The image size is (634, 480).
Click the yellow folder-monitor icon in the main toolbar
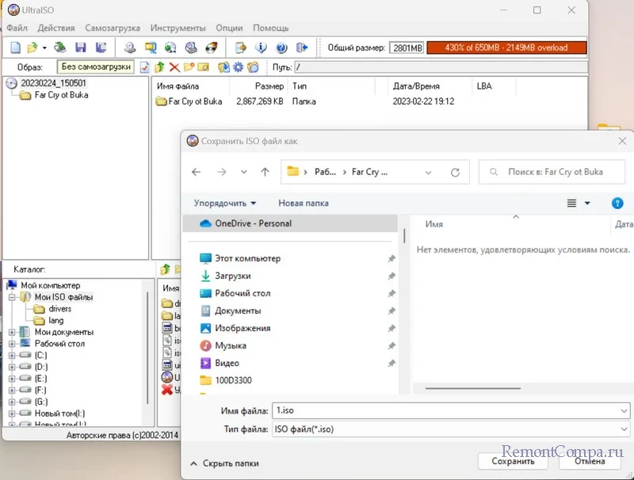click(x=151, y=48)
